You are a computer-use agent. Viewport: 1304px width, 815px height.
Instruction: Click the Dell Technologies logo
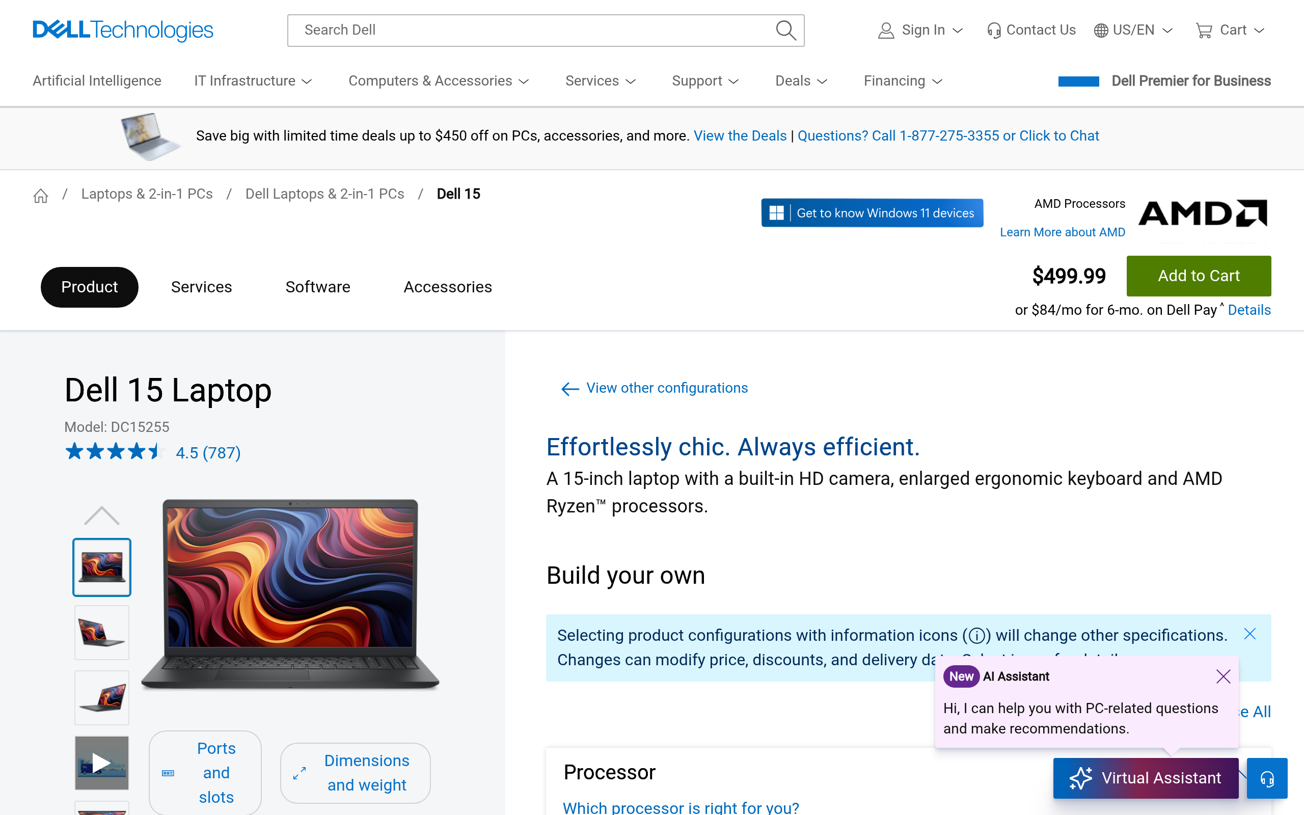123,30
